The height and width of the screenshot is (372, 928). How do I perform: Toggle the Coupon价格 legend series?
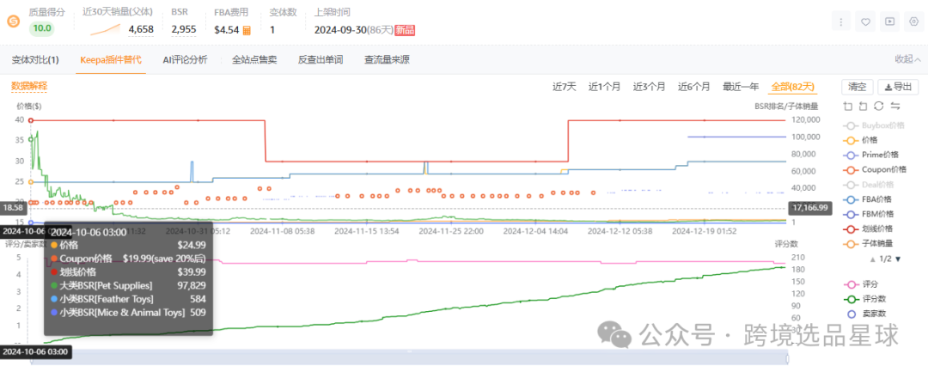coord(874,170)
